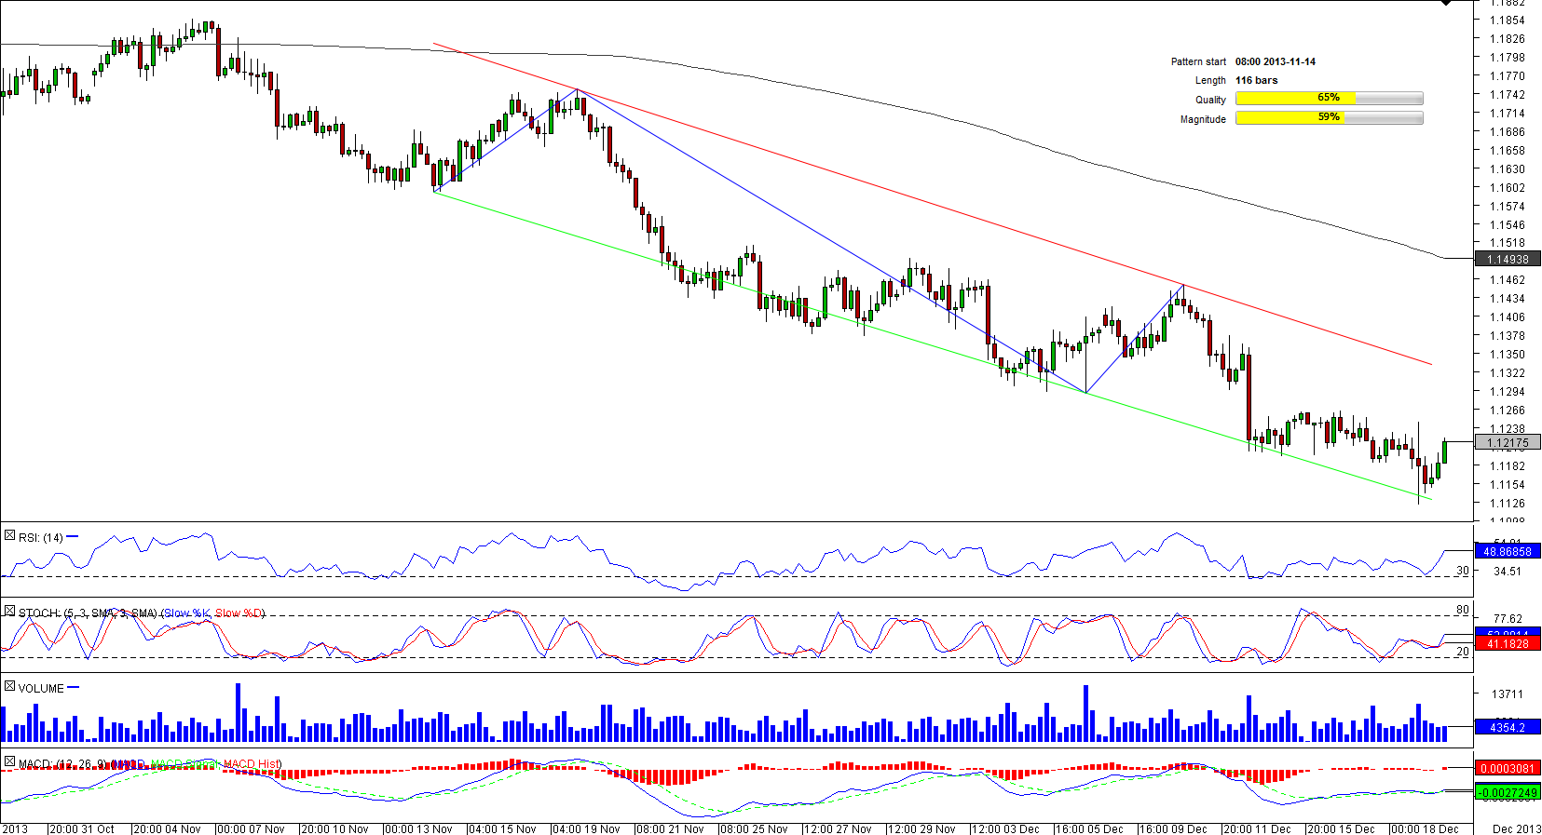Screen dimensions: 1542x835
Task: Click the blue RSI line legend marker
Action: coord(73,537)
